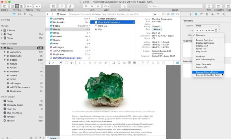Switch sidebar to list navigation view
231x139 pixels.
(14, 14)
